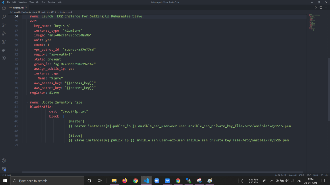Click the volume speaker tray icon

tap(287, 181)
